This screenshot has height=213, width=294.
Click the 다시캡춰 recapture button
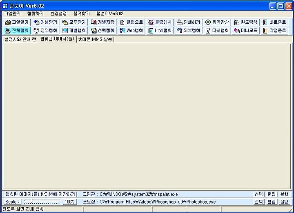[x=217, y=30]
